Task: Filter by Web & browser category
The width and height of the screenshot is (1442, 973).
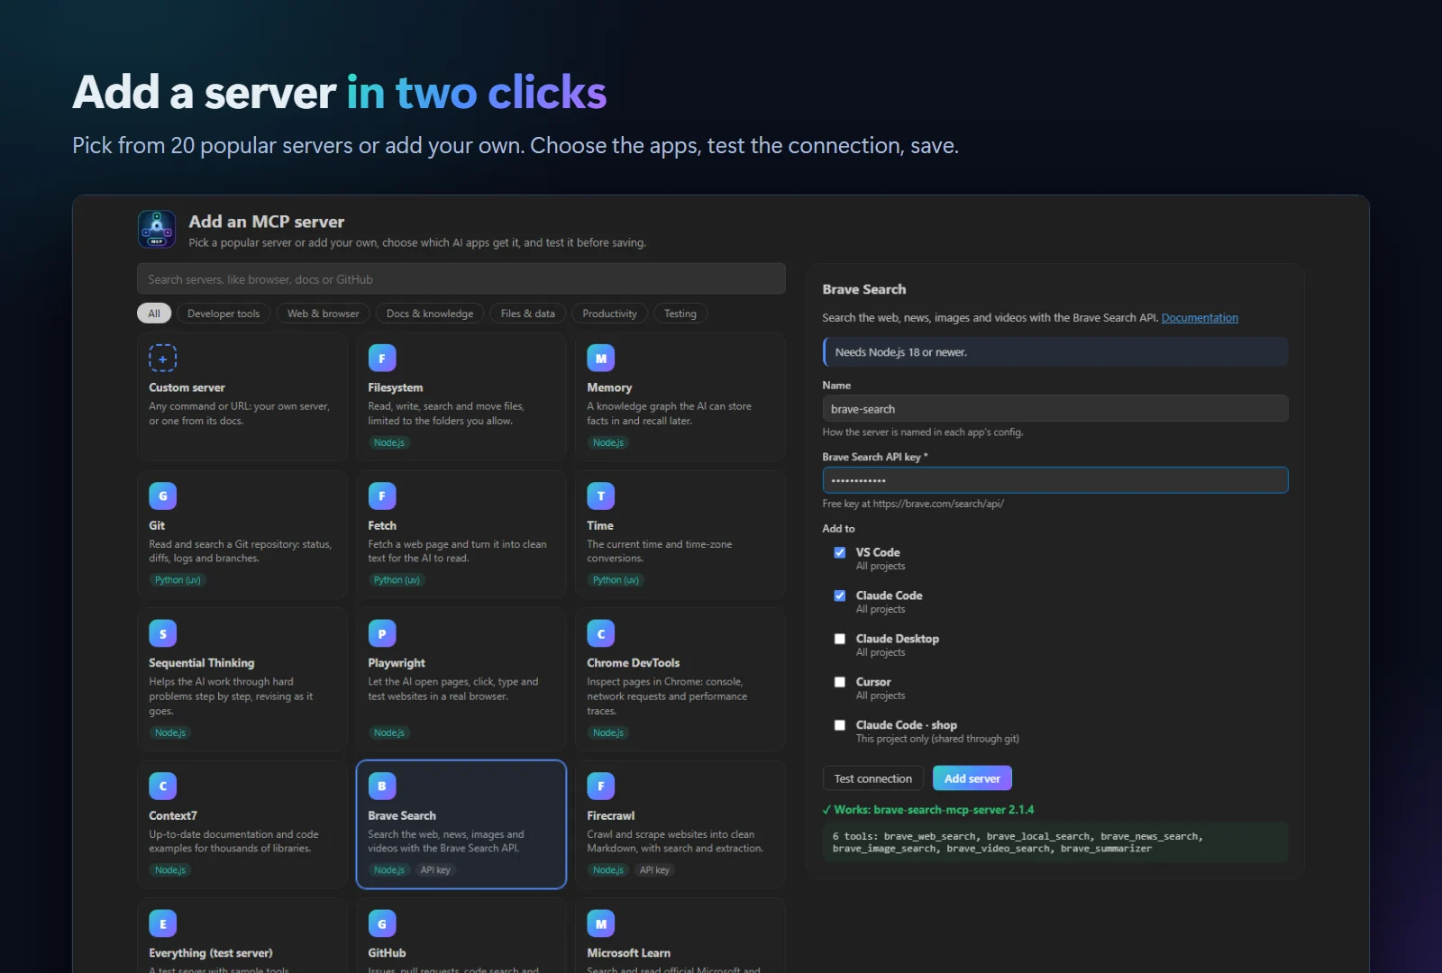Action: (x=324, y=314)
